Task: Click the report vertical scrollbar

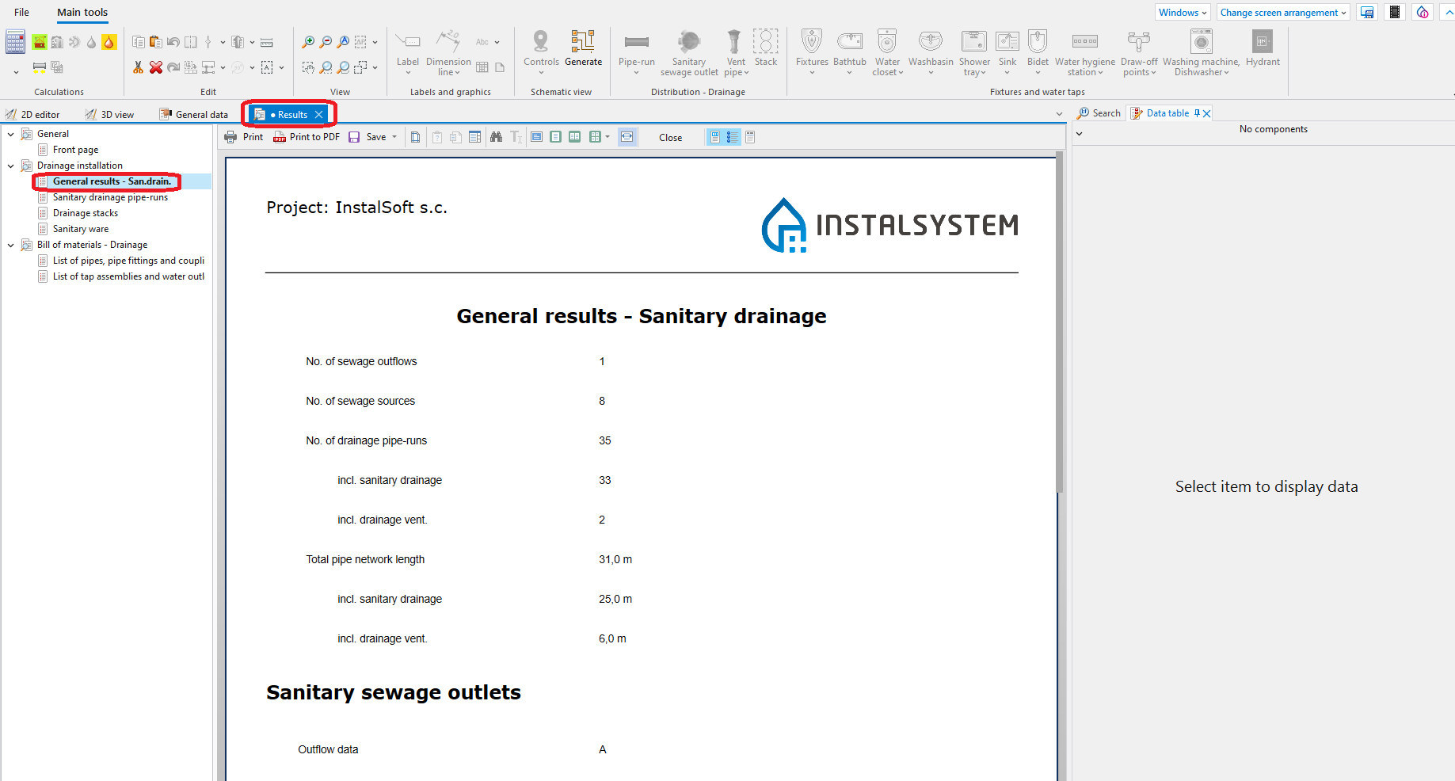Action: coord(1061,325)
